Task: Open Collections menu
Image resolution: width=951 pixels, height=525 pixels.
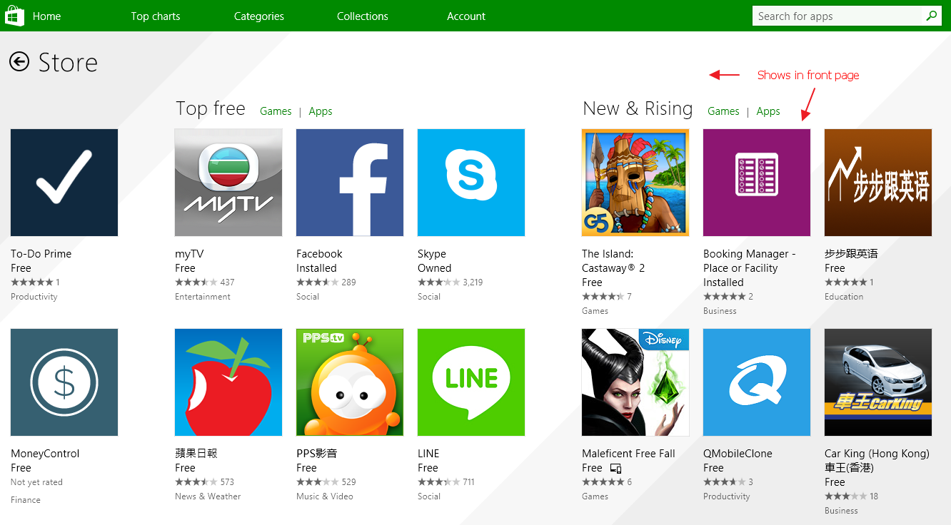Action: (x=363, y=16)
